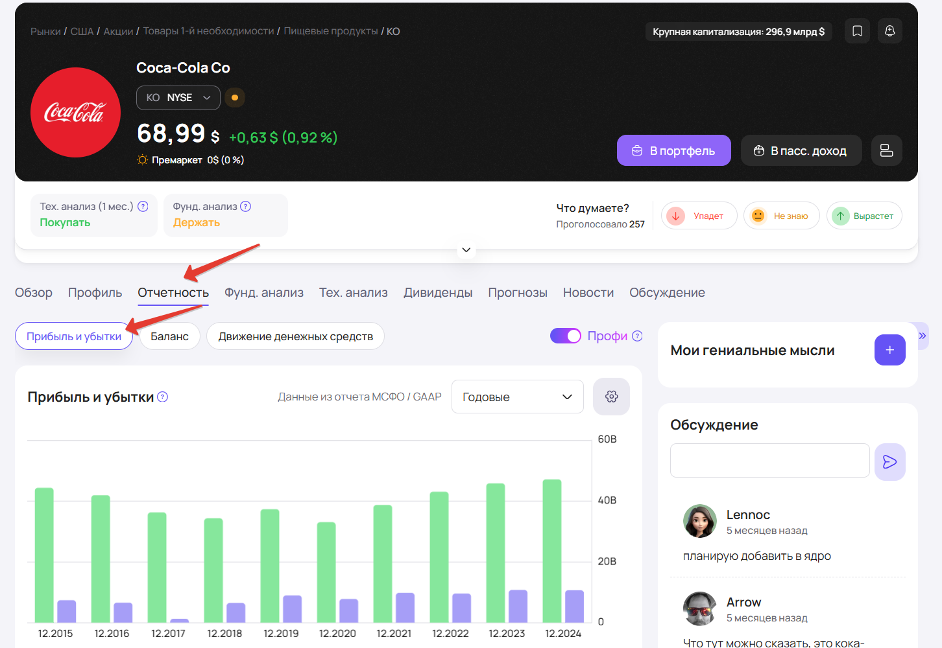Click the bookmark icon in the header
The width and height of the screenshot is (942, 648).
tap(857, 31)
